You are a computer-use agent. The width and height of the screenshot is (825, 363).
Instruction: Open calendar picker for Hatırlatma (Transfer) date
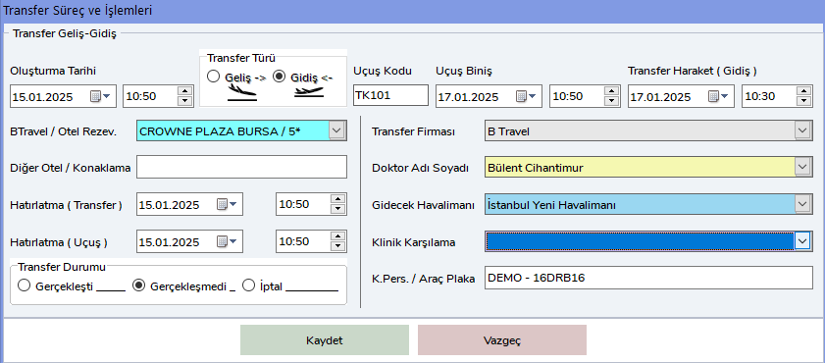tap(227, 205)
